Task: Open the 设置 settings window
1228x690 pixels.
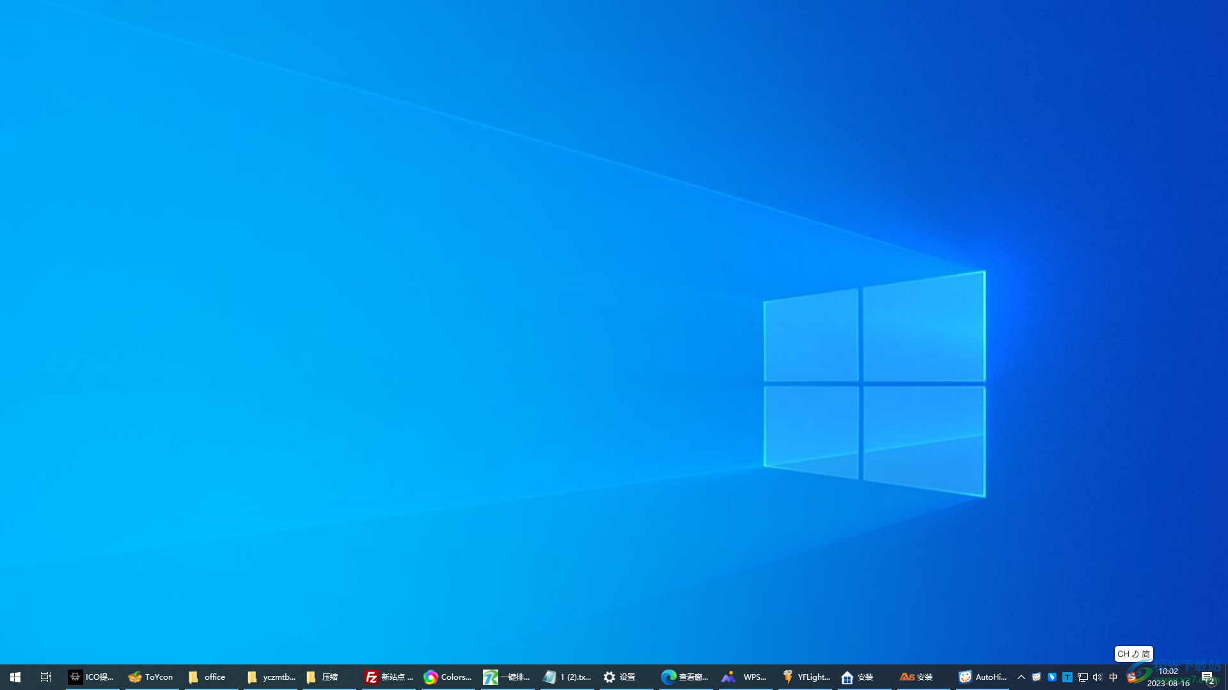Action: click(x=627, y=677)
